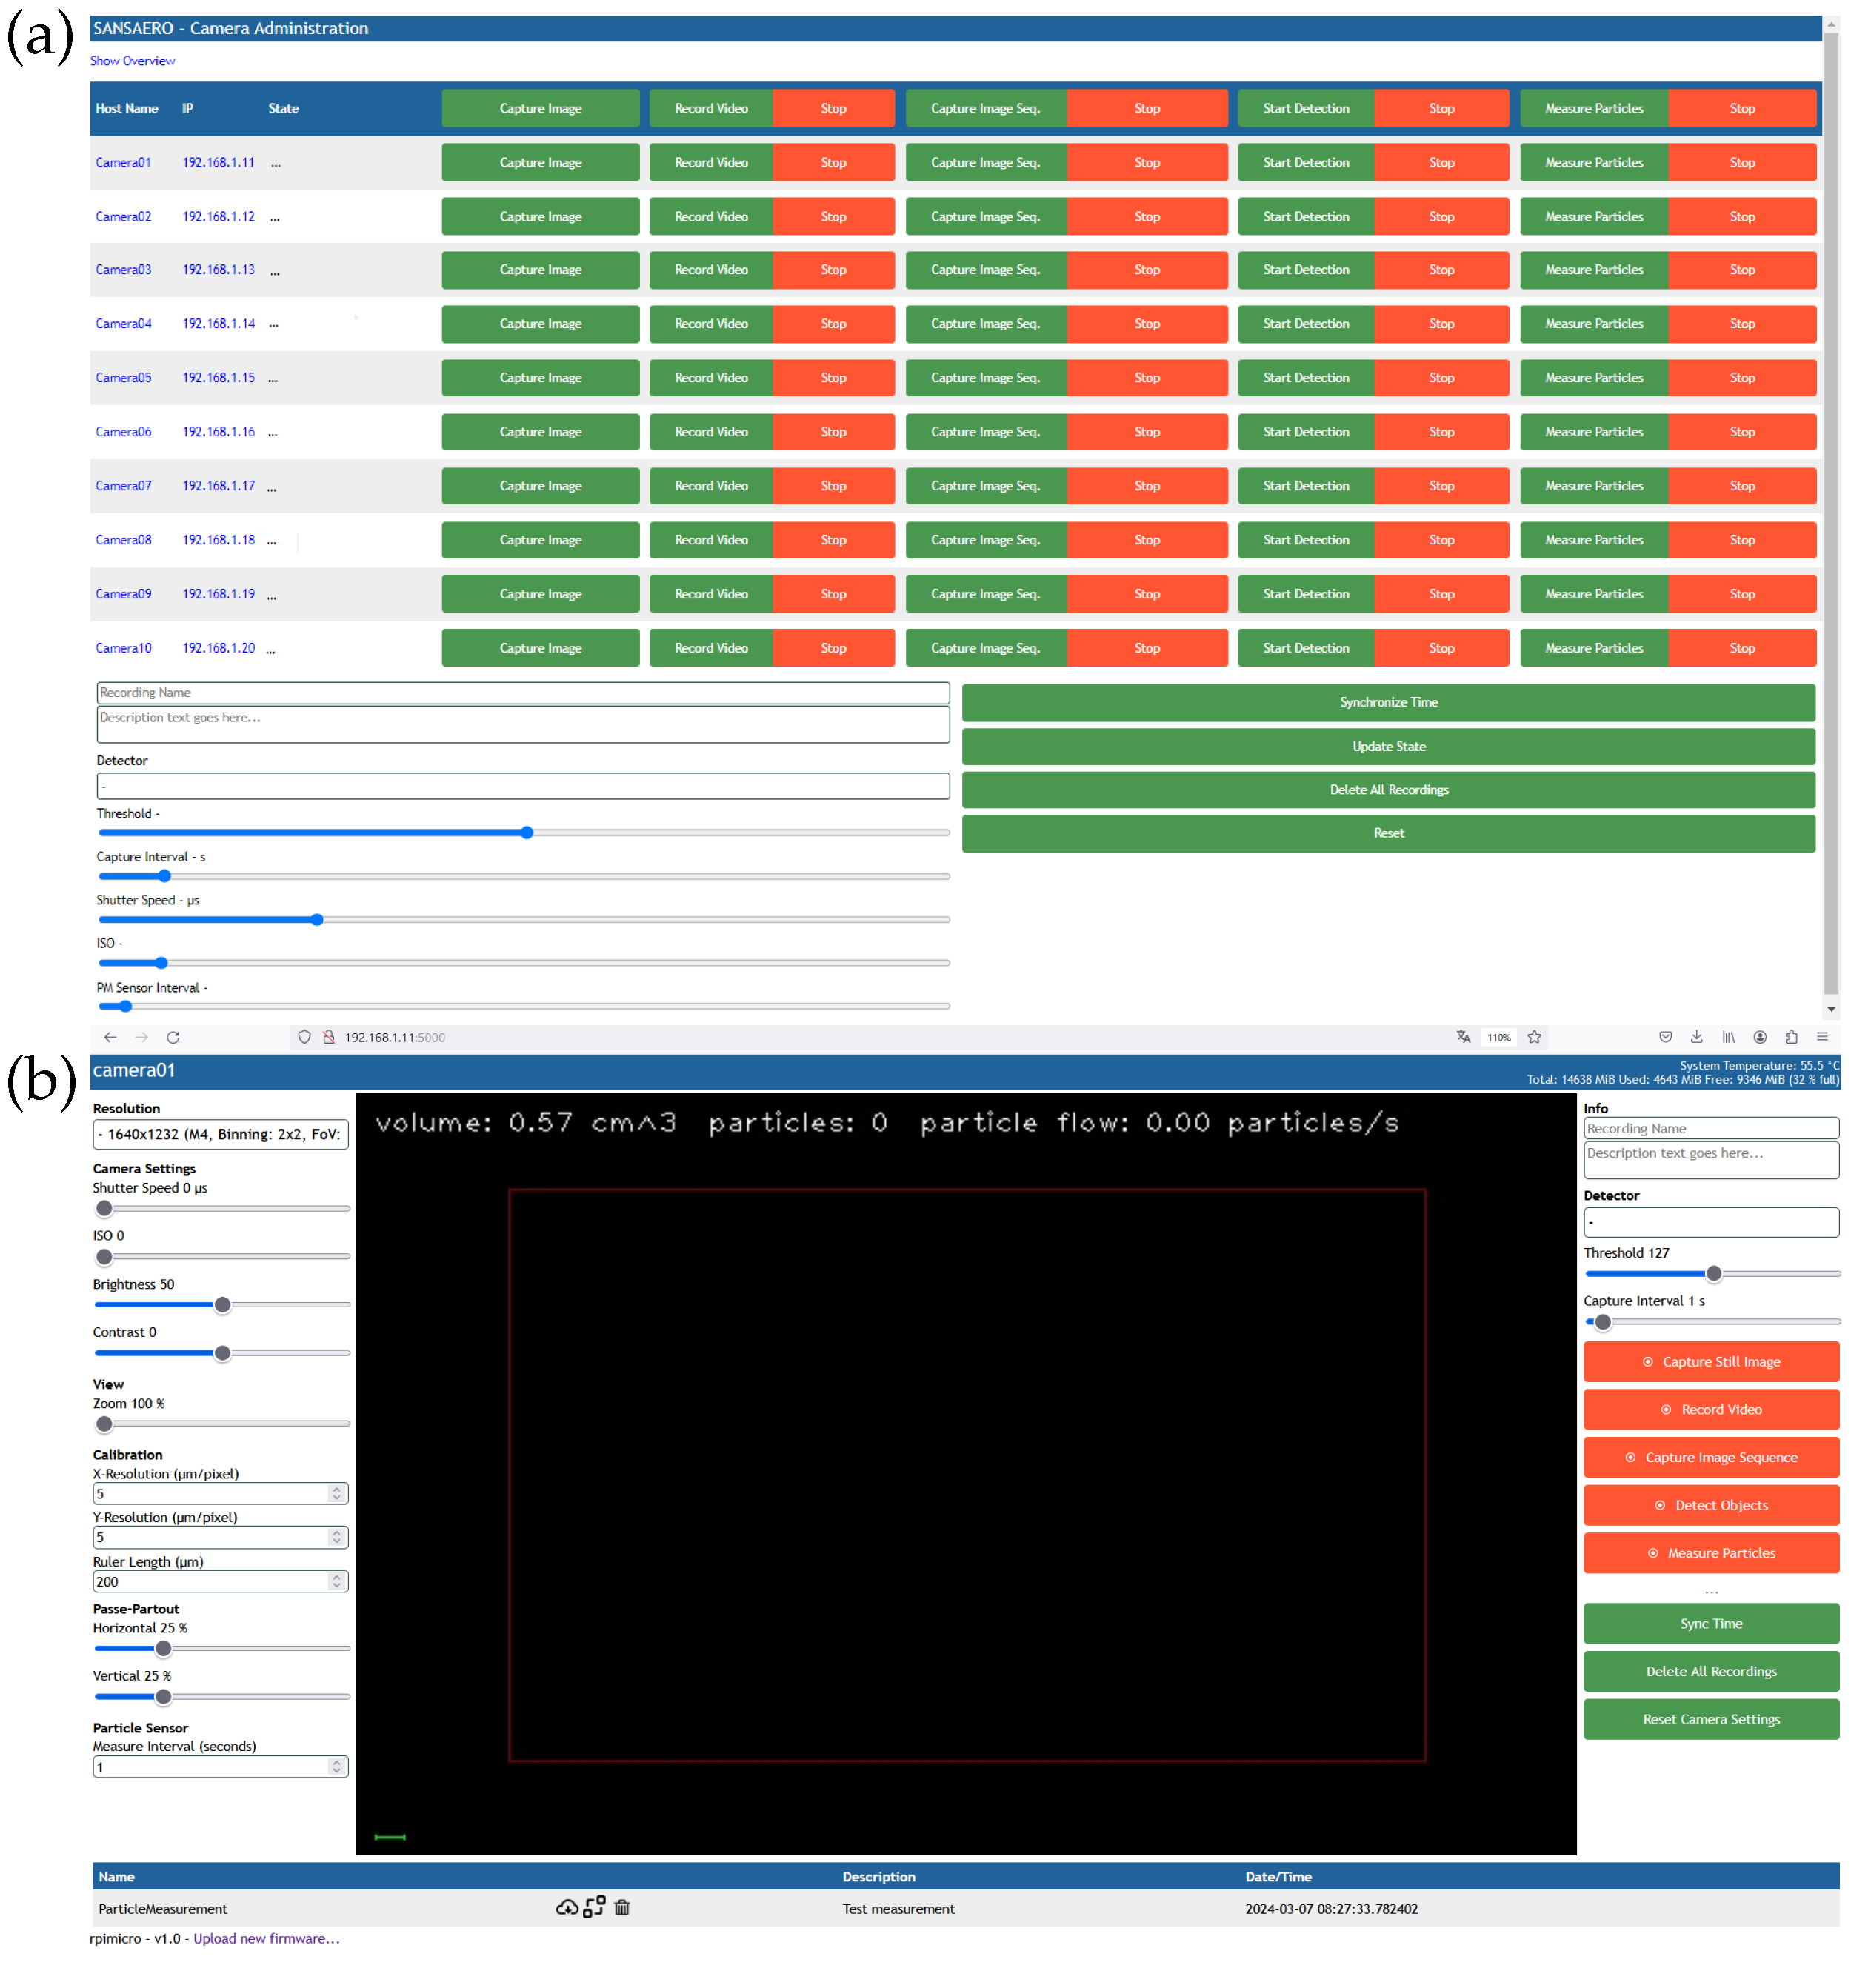The width and height of the screenshot is (1851, 1988).
Task: Bookmark the page with the star icon
Action: point(1534,1037)
